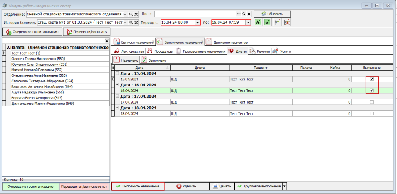Open the Отделение ellipsis browse button

tap(126, 14)
